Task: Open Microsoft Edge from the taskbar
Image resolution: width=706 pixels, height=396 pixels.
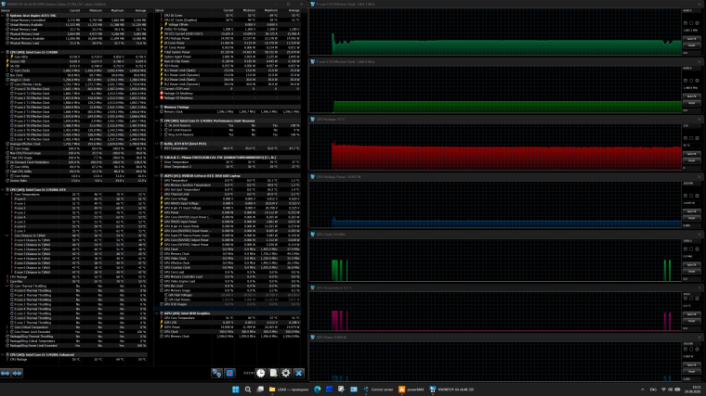Action: pos(318,390)
